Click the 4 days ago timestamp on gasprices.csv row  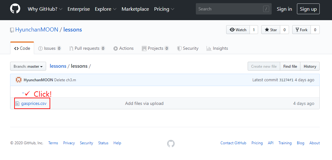(304, 103)
